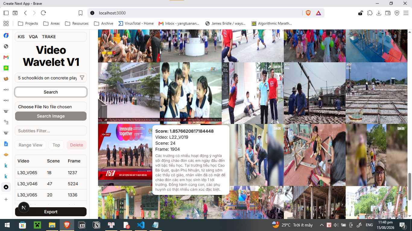Open the Google Docs sidebar shortcut
412x231 pixels.
(6, 144)
